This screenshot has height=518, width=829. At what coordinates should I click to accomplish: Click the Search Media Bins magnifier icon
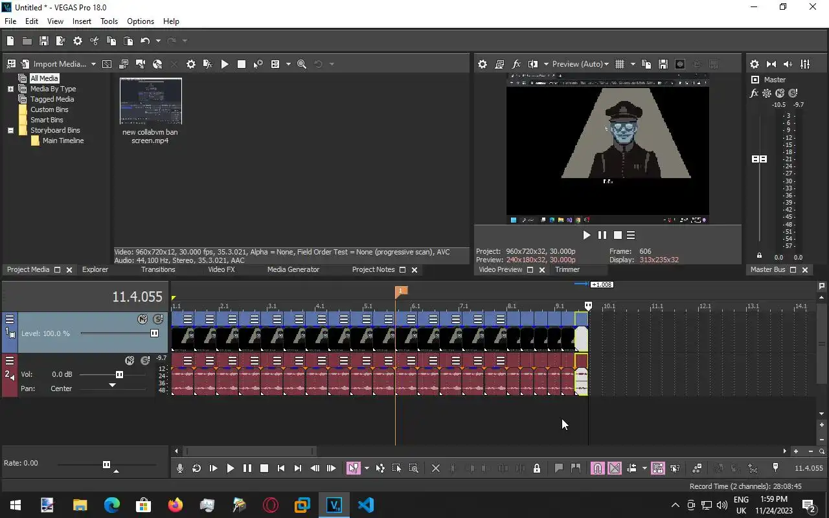tap(302, 64)
